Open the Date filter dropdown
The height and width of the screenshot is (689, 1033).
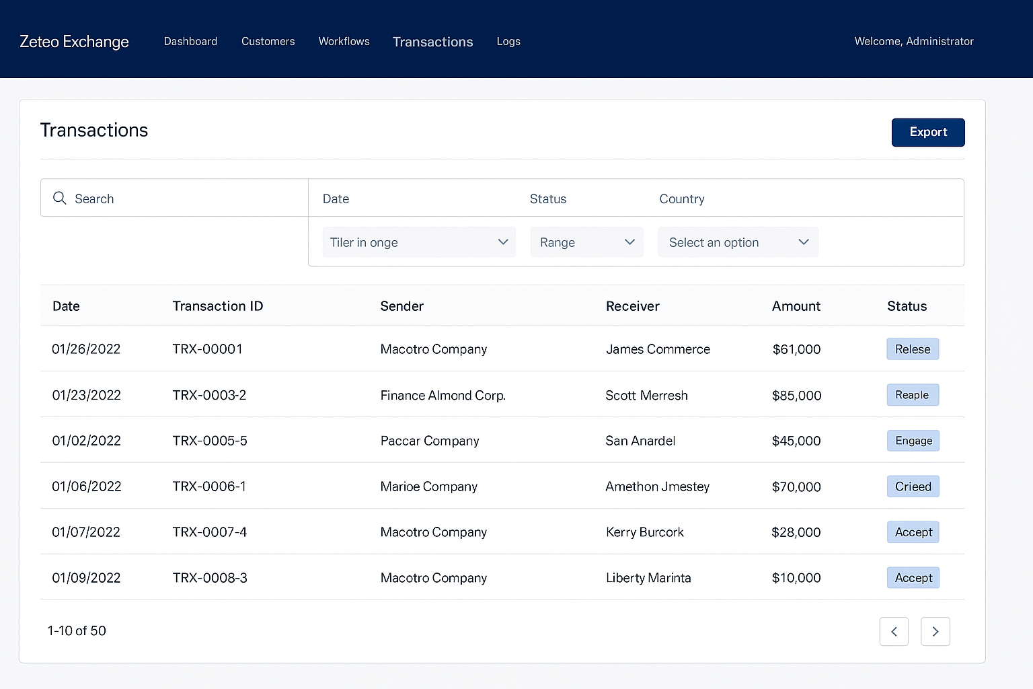pos(418,242)
